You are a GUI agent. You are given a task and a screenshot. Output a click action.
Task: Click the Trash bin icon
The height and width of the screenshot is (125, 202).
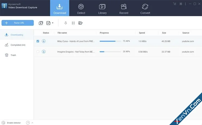coord(7,55)
